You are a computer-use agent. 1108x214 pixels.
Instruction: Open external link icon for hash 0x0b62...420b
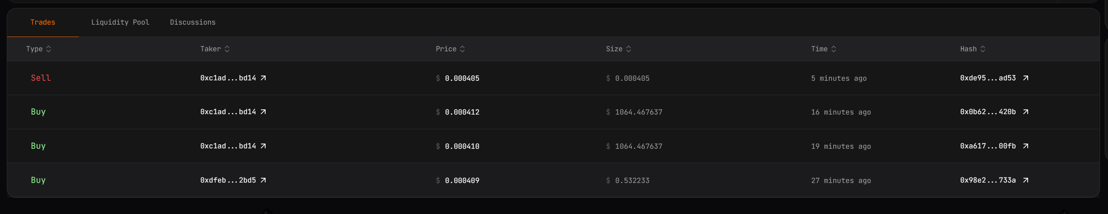(1025, 112)
